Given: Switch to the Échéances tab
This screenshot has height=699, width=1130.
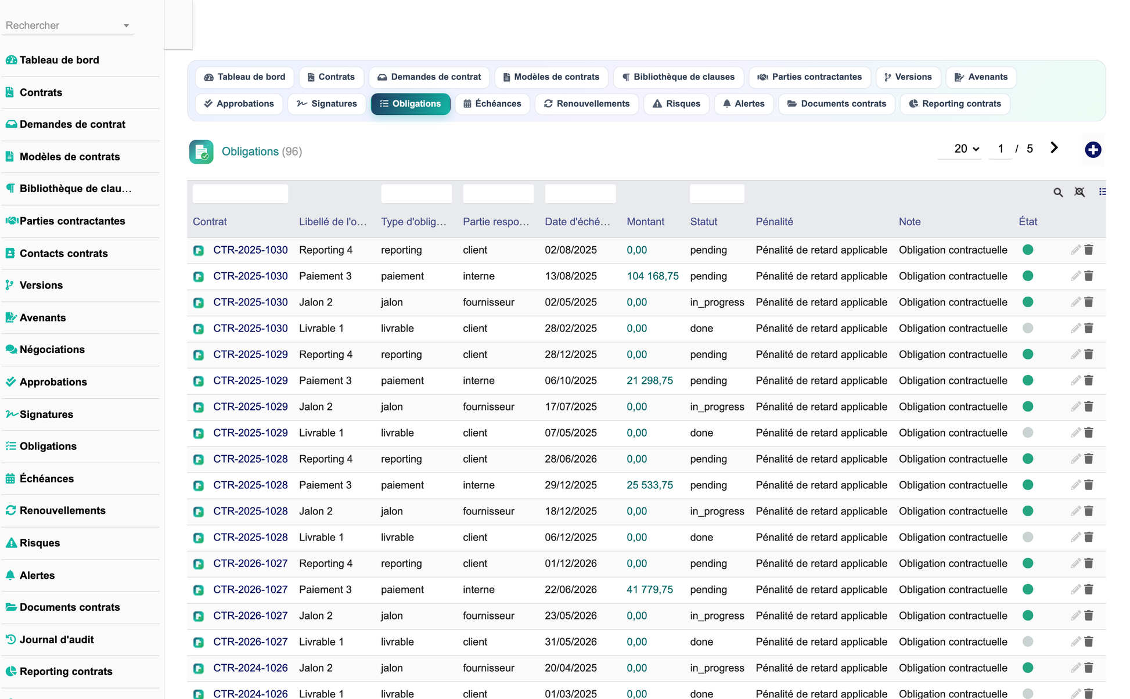Looking at the screenshot, I should tap(492, 104).
